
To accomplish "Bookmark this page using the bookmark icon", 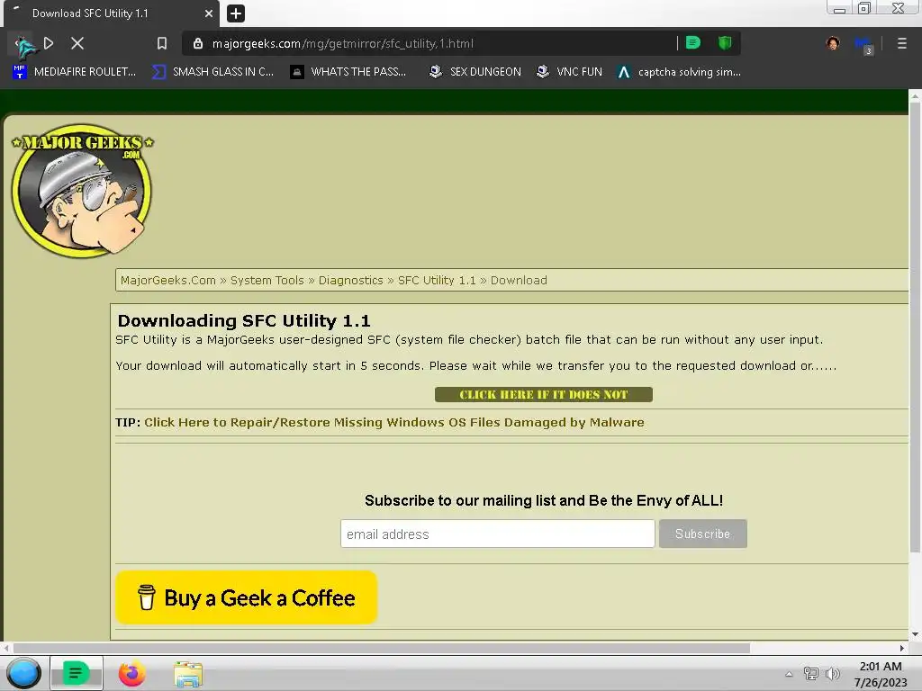I will point(162,43).
